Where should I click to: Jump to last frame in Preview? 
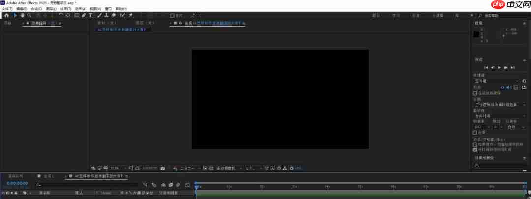pyautogui.click(x=512, y=68)
